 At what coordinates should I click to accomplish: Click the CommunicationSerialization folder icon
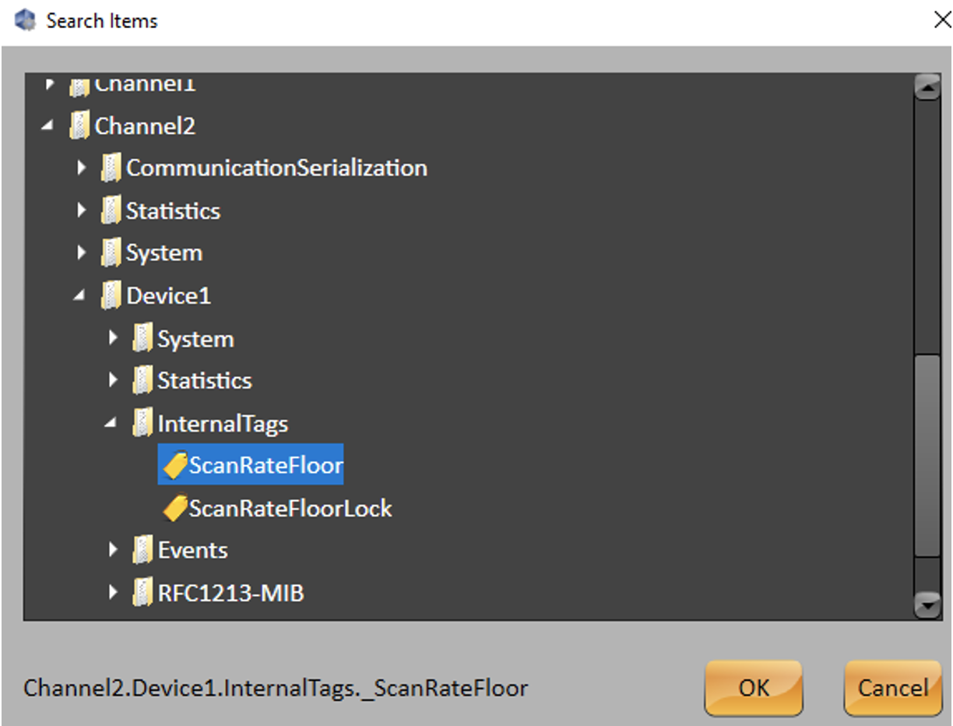coord(111,168)
